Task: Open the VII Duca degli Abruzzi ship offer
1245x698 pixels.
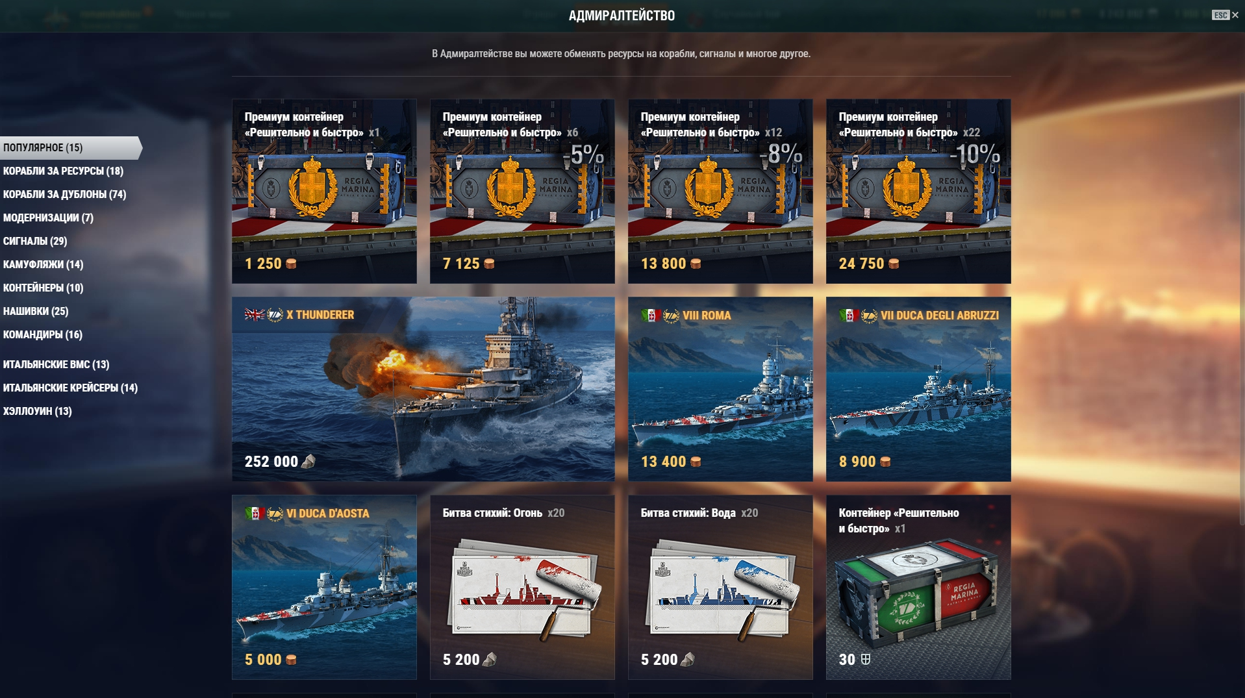Action: [918, 389]
